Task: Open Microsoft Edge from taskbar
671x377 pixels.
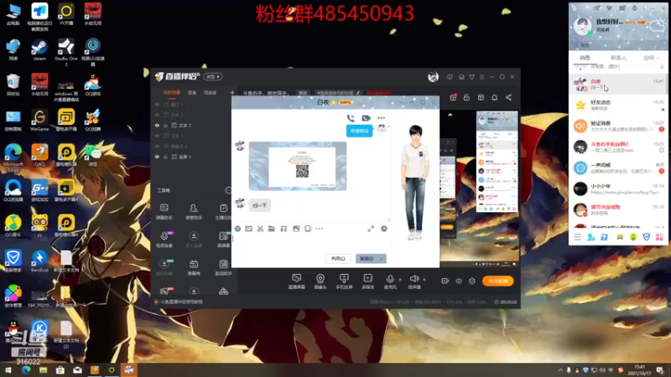Action: [26, 370]
